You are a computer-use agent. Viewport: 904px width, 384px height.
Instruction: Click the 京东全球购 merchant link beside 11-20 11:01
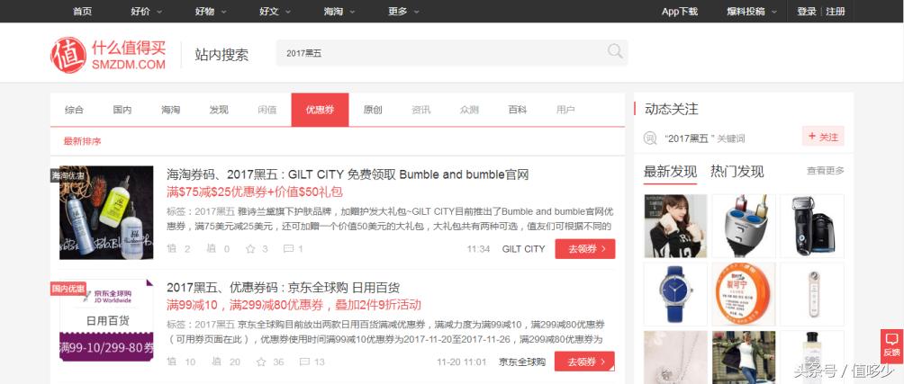point(522,362)
